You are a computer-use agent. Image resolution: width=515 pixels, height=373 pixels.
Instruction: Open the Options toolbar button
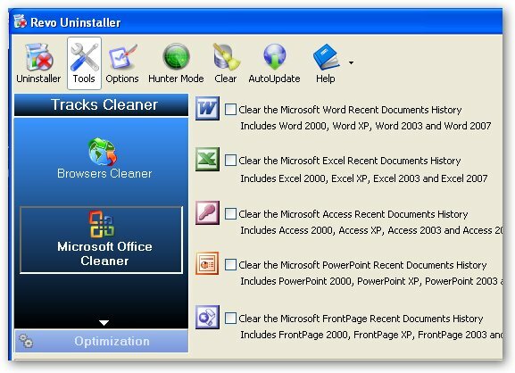click(x=122, y=63)
